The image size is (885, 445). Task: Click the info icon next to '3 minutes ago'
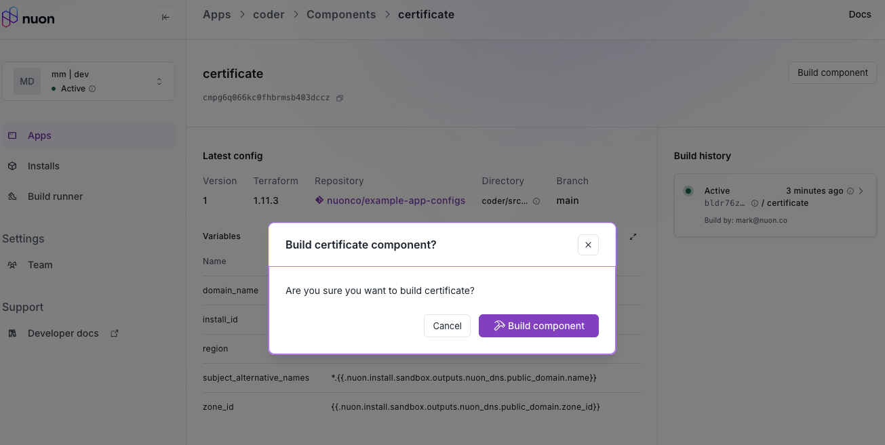850,191
